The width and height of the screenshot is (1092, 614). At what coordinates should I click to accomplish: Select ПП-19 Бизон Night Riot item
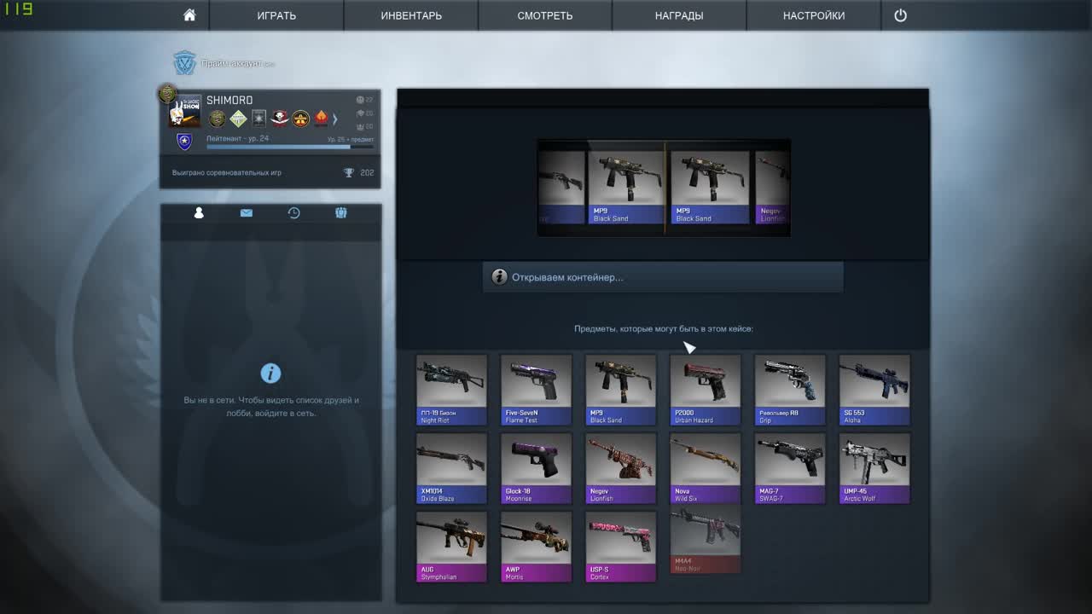click(x=451, y=390)
